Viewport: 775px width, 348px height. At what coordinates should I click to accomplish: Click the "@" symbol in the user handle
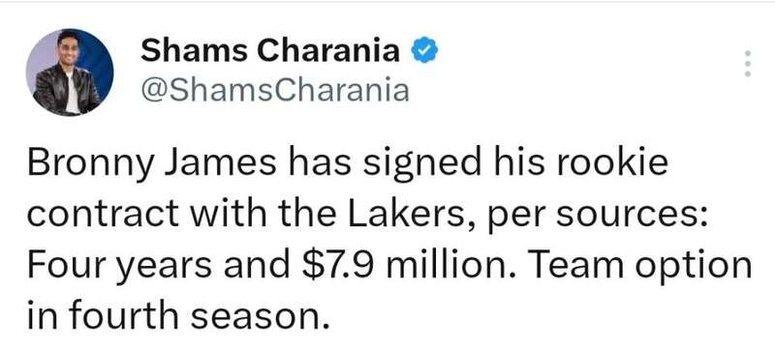click(x=153, y=92)
